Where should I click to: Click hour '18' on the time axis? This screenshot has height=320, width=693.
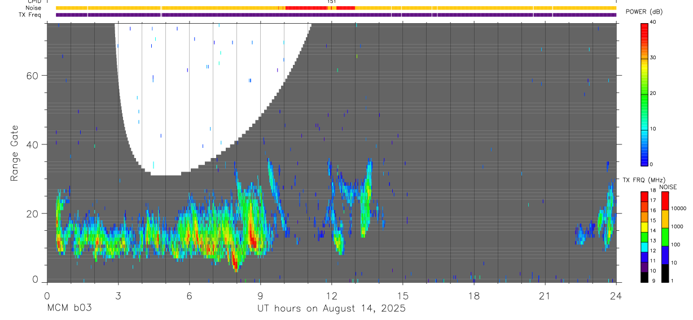pos(474,295)
